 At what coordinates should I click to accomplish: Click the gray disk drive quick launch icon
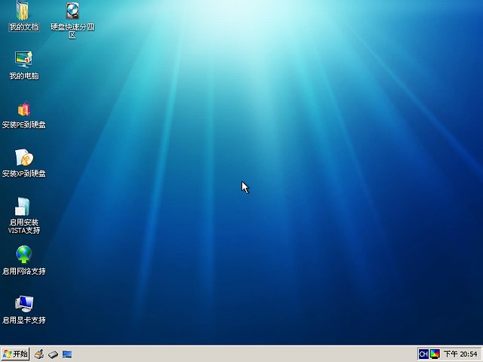(53, 354)
